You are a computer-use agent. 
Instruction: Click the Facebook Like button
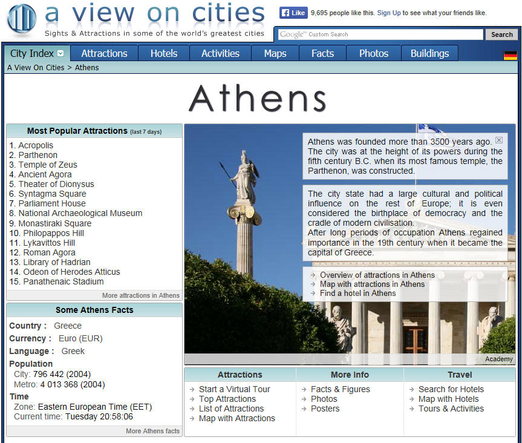(x=293, y=13)
